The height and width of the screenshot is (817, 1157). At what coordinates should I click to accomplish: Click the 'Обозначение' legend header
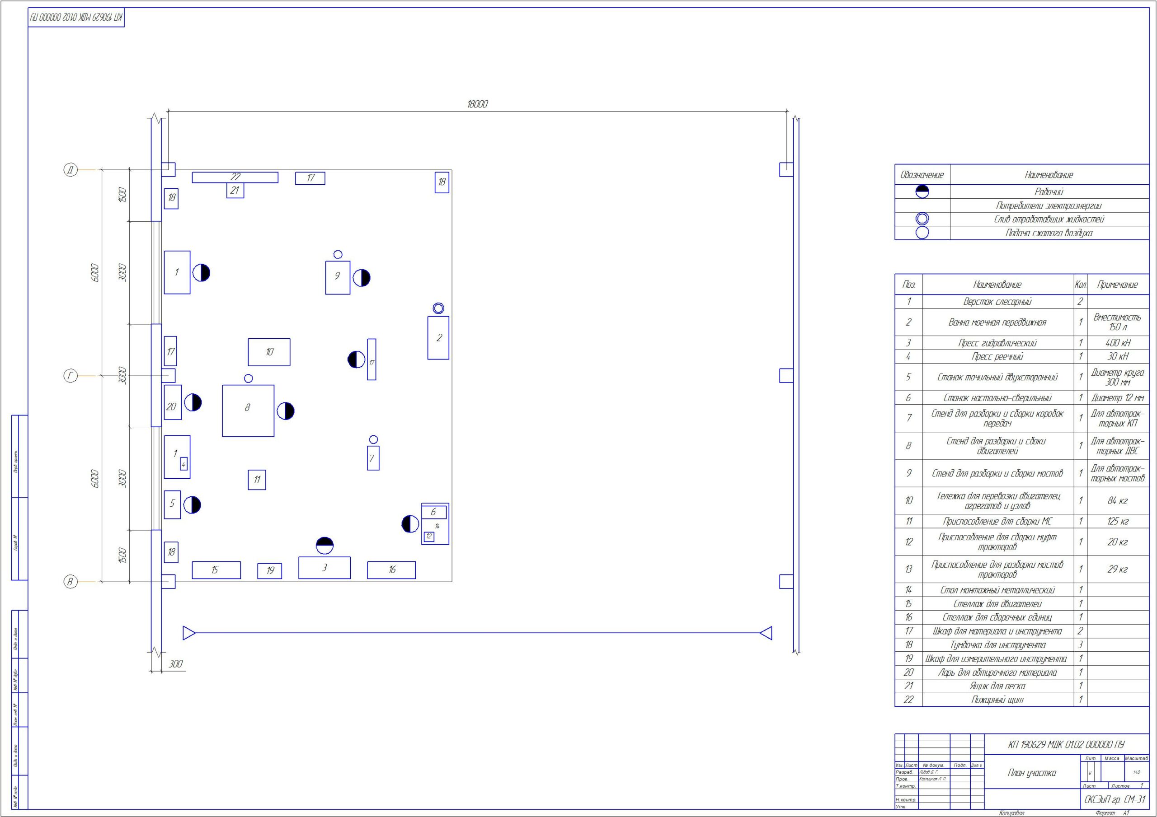(x=922, y=175)
